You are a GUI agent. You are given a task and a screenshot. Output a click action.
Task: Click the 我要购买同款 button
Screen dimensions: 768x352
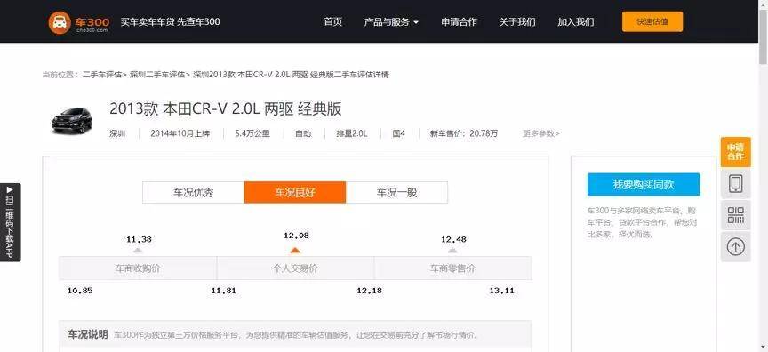click(x=644, y=185)
